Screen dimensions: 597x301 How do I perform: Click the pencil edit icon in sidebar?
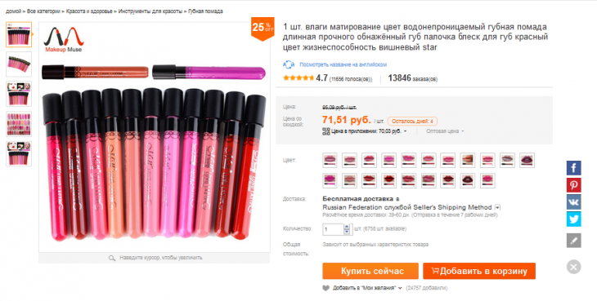click(x=573, y=241)
